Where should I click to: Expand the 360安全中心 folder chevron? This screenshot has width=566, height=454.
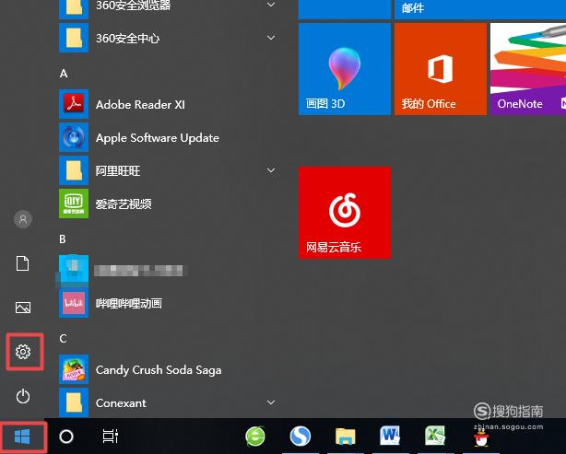(x=271, y=38)
